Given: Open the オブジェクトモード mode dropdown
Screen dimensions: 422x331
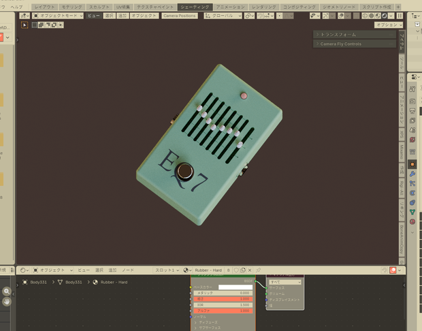Looking at the screenshot, I should pos(58,16).
